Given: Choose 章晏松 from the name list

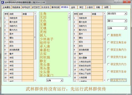Looking at the screenshot, I should click(45, 50).
